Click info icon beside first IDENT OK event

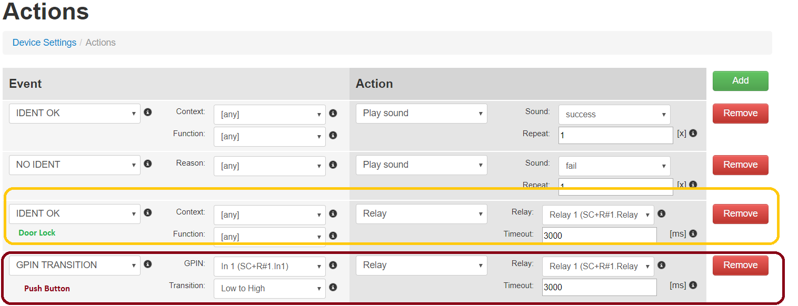click(x=148, y=113)
